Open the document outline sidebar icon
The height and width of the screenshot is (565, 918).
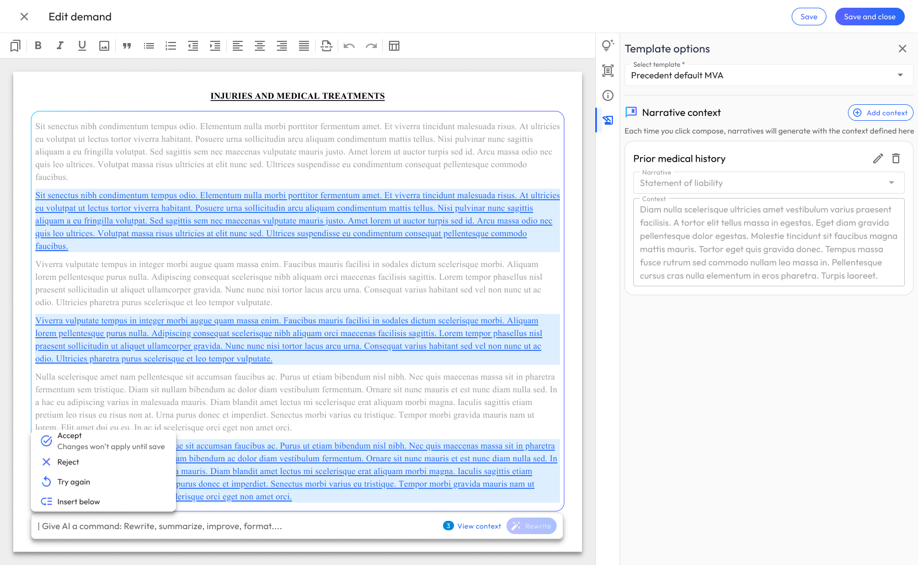point(608,71)
